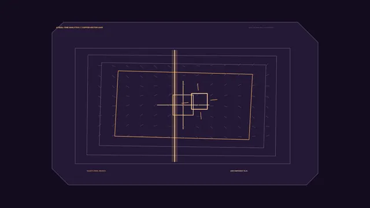Click the lock confidence readout label
This screenshot has height=208, width=370.
tap(239, 171)
